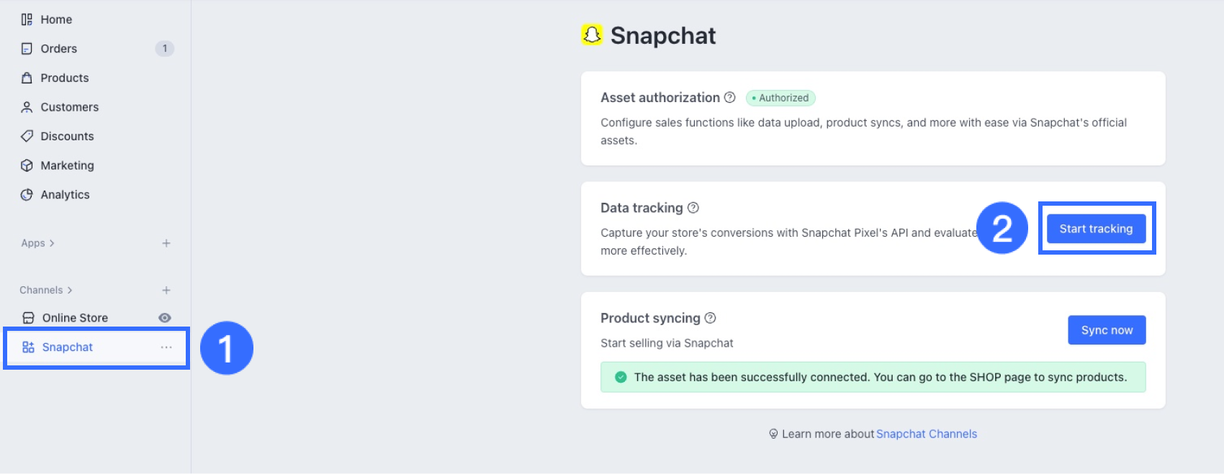Viewport: 1224px width, 474px height.
Task: Add a new app with plus icon
Action: coord(166,243)
